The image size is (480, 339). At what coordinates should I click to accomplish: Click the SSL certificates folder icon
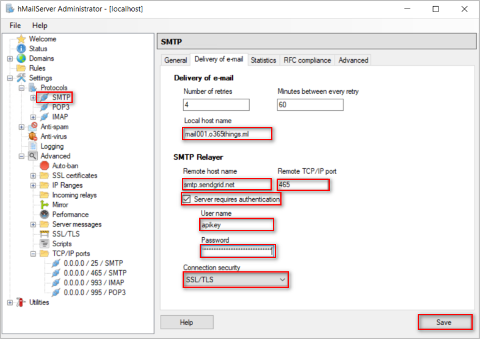(x=45, y=176)
